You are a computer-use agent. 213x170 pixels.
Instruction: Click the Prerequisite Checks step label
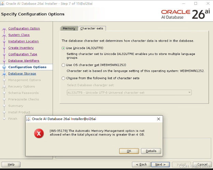(x=24, y=99)
